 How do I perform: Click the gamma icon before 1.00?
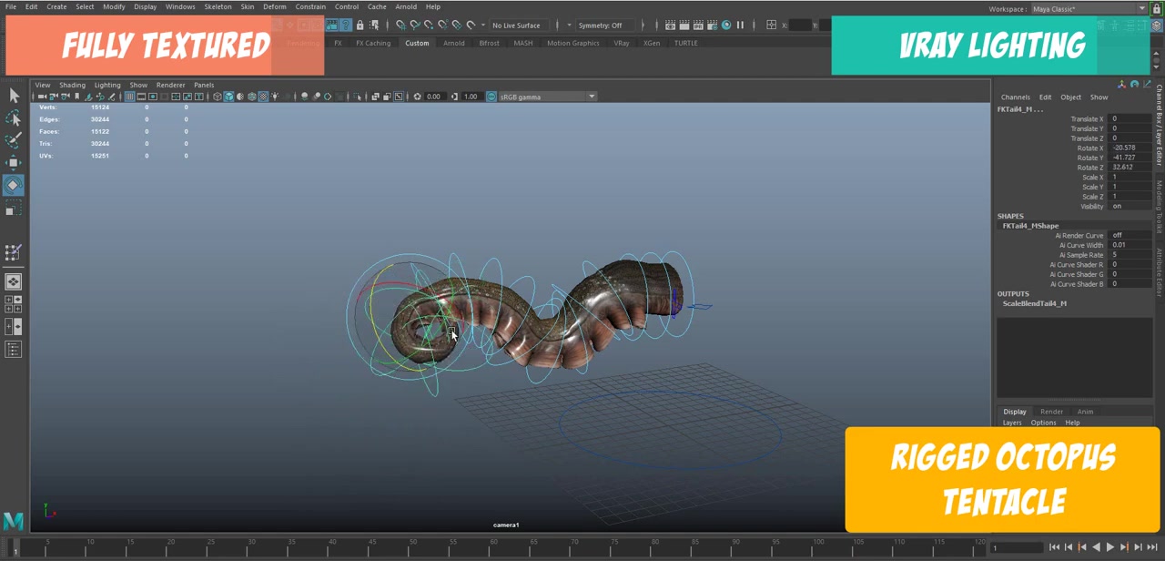point(454,97)
